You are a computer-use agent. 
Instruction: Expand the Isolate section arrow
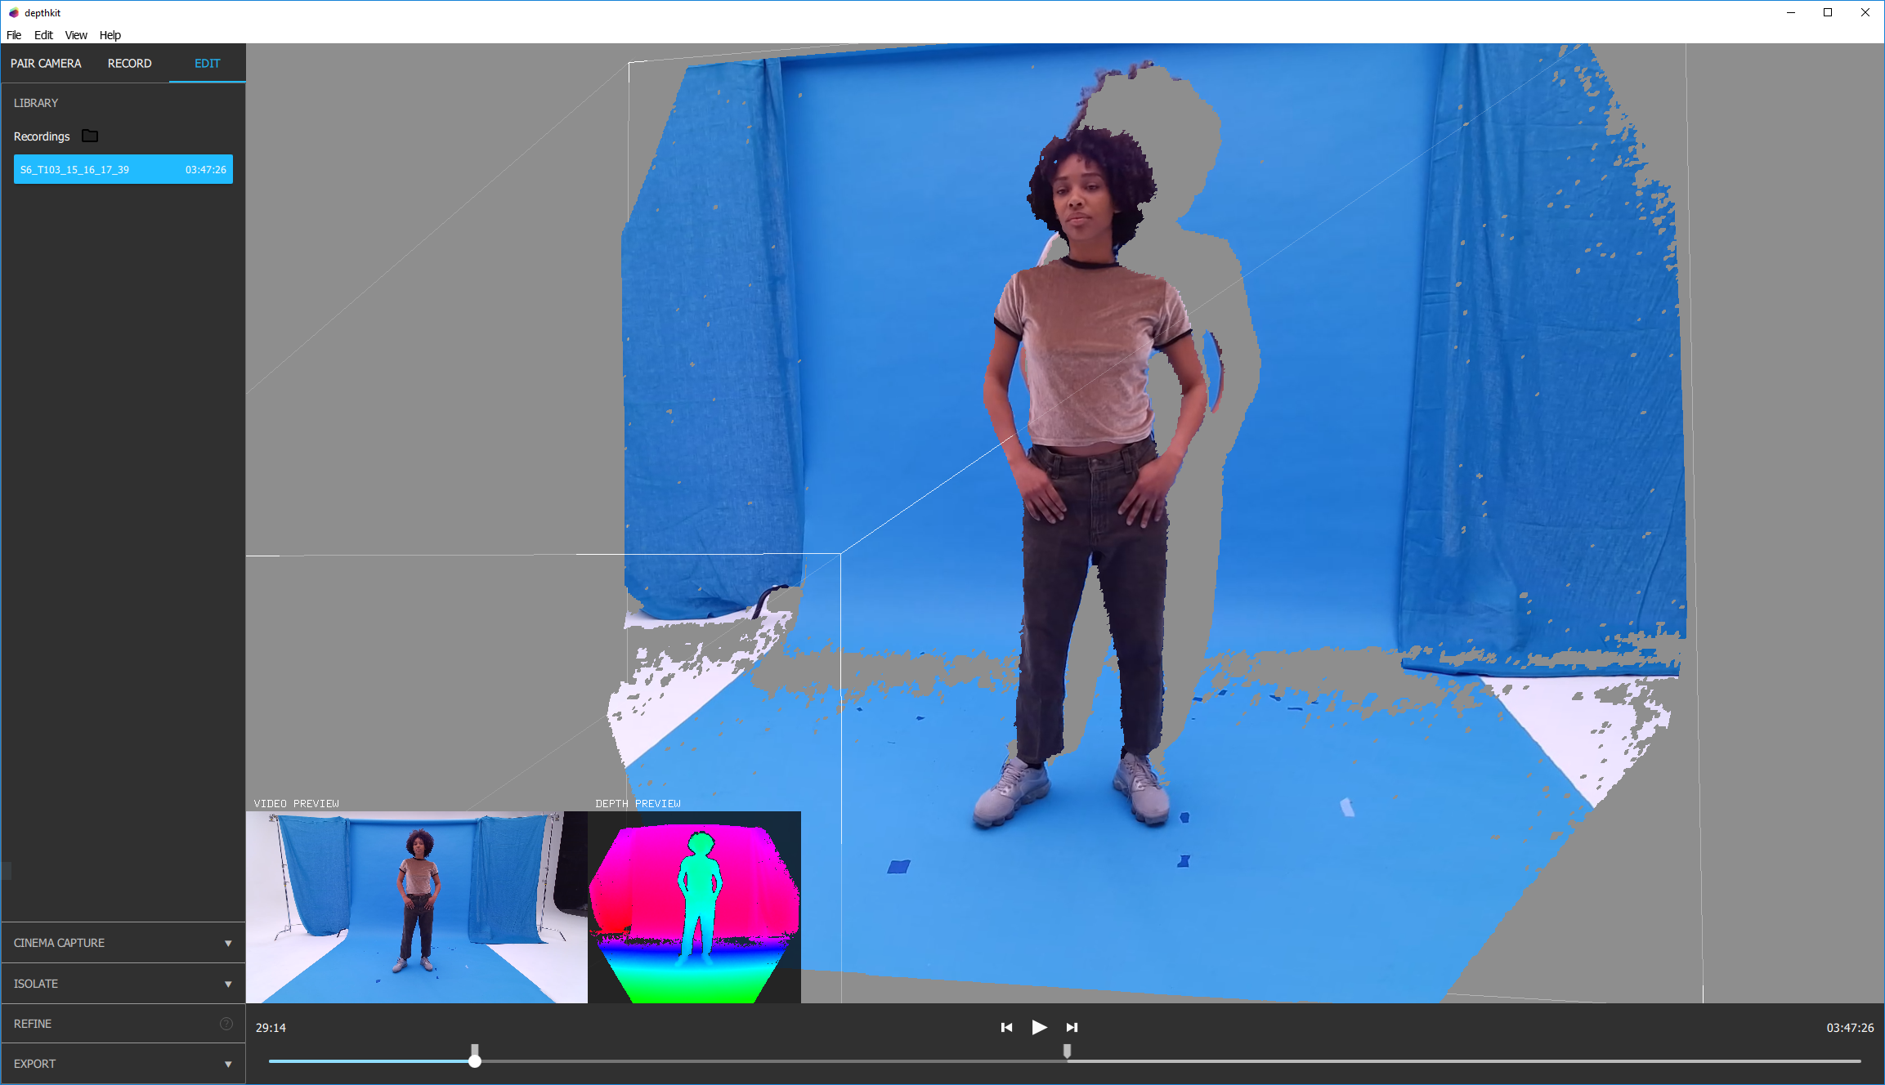coord(228,984)
